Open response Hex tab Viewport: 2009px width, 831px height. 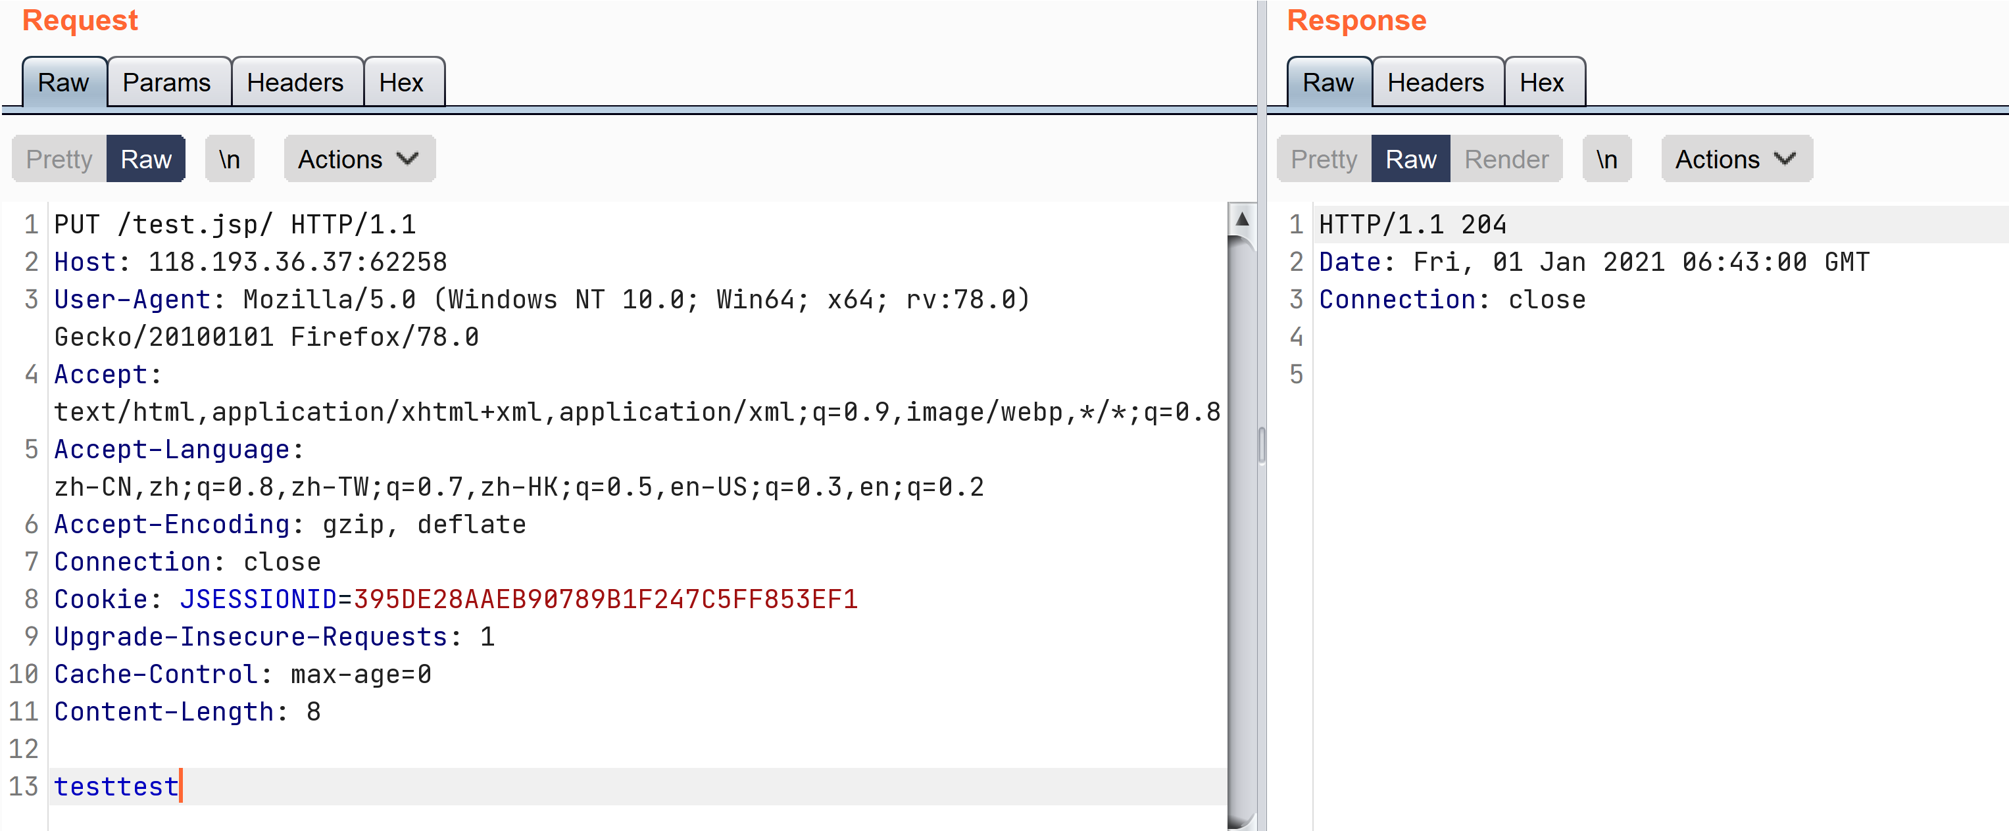coord(1542,83)
